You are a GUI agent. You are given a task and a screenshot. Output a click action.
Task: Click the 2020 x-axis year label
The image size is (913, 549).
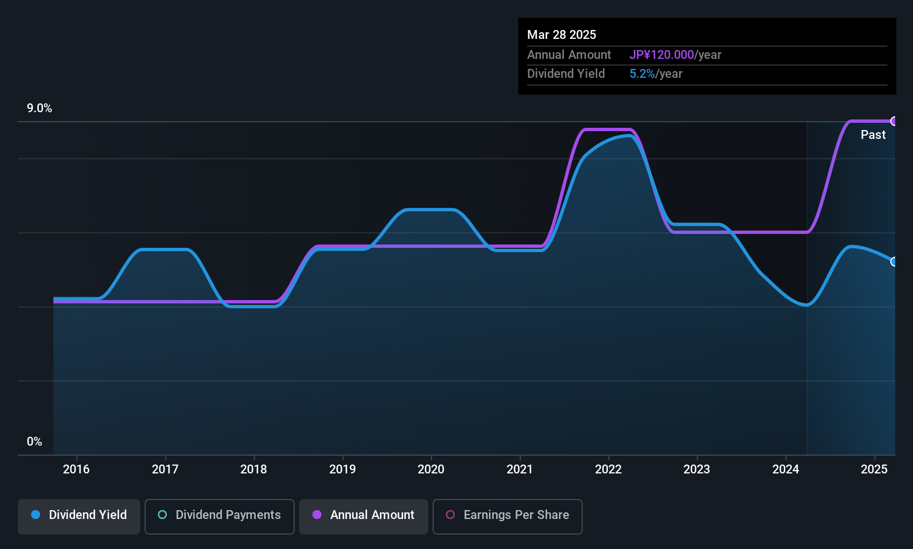pyautogui.click(x=431, y=470)
